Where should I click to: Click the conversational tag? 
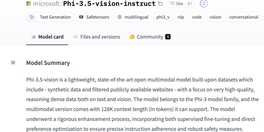(244, 17)
